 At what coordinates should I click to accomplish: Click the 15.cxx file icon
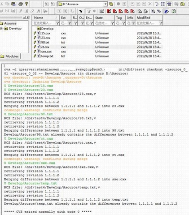39,33
